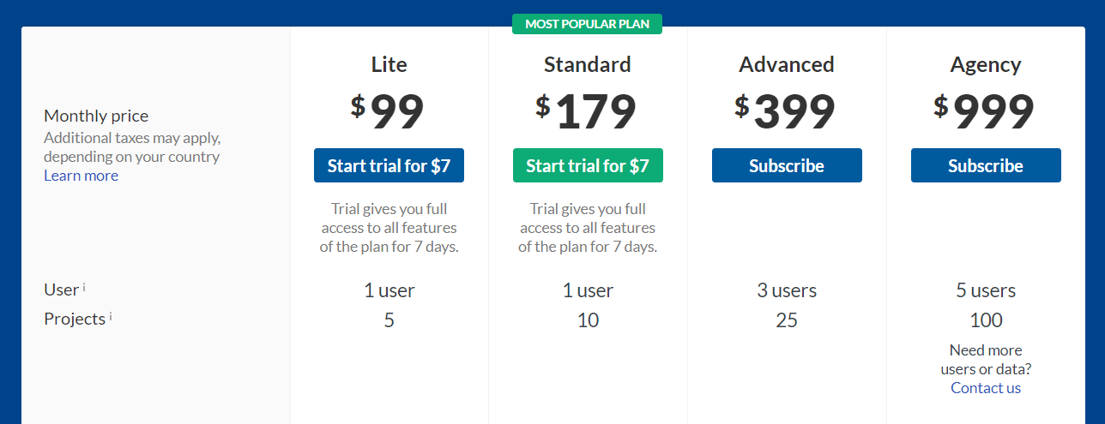
Task: Subscribe to the Advanced plan
Action: (787, 165)
